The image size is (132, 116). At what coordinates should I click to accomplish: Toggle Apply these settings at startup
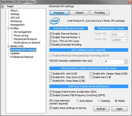(x=51, y=108)
